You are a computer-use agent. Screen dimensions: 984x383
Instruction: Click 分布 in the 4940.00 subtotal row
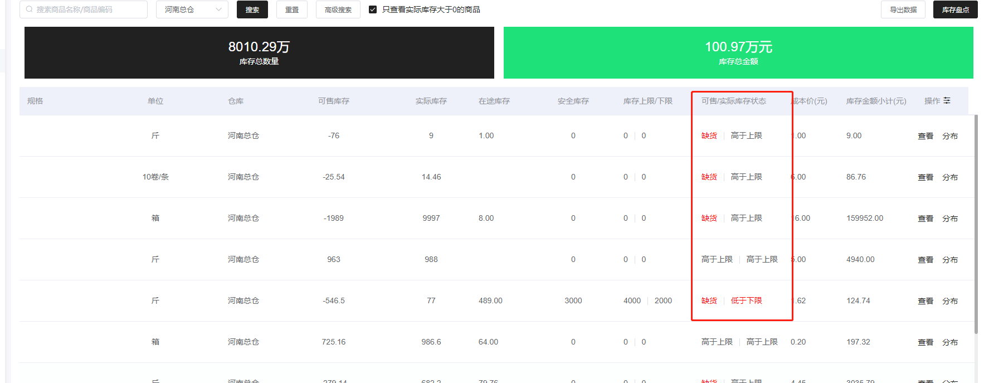(950, 260)
